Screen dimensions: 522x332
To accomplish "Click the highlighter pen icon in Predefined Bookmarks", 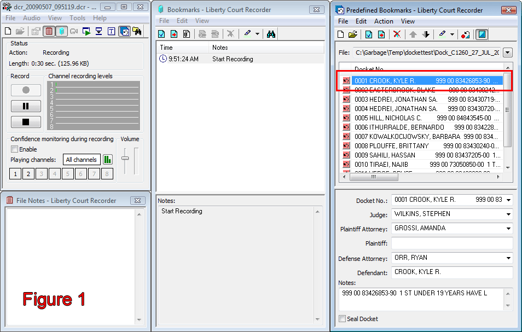I will pos(442,34).
